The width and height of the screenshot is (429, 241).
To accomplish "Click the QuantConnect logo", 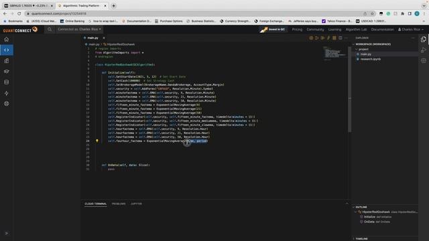I will click(20, 29).
